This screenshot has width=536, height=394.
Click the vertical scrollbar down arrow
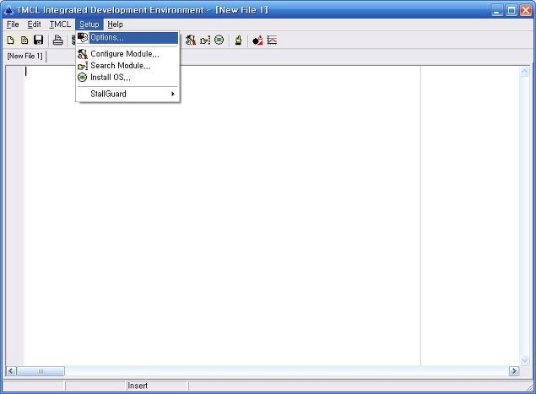tap(524, 360)
